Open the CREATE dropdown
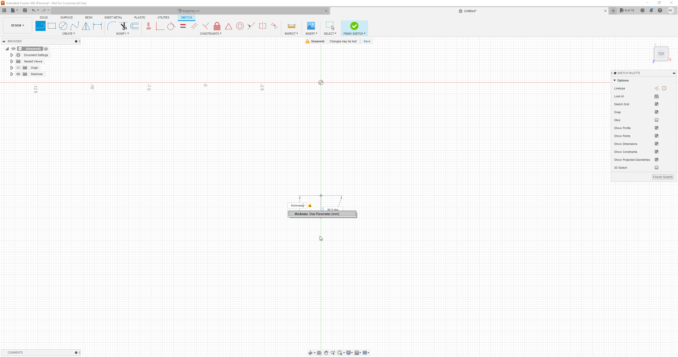 (x=68, y=34)
